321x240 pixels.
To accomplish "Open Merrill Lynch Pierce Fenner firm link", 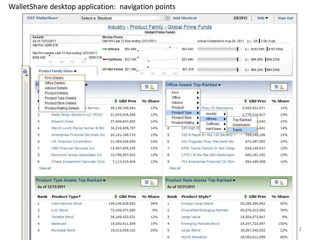I will pyautogui.click(x=78, y=128).
